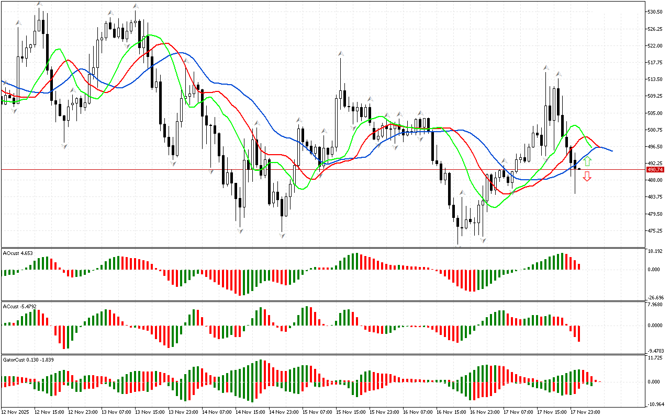The height and width of the screenshot is (418, 670).
Task: Select the blue Alligator line's right tip
Action: 611,151
